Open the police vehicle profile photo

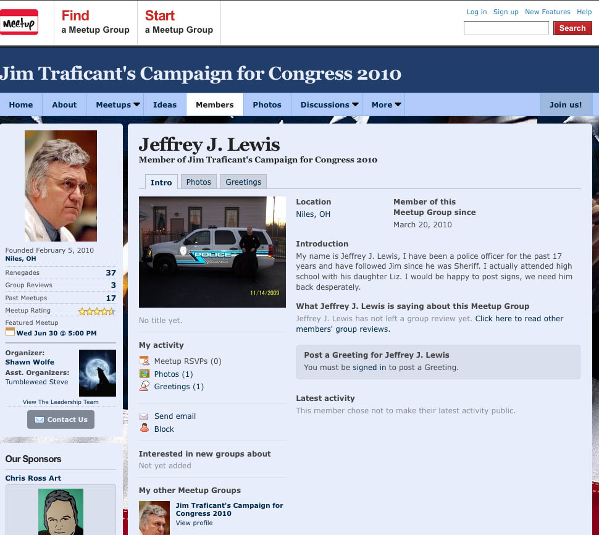[x=212, y=251]
